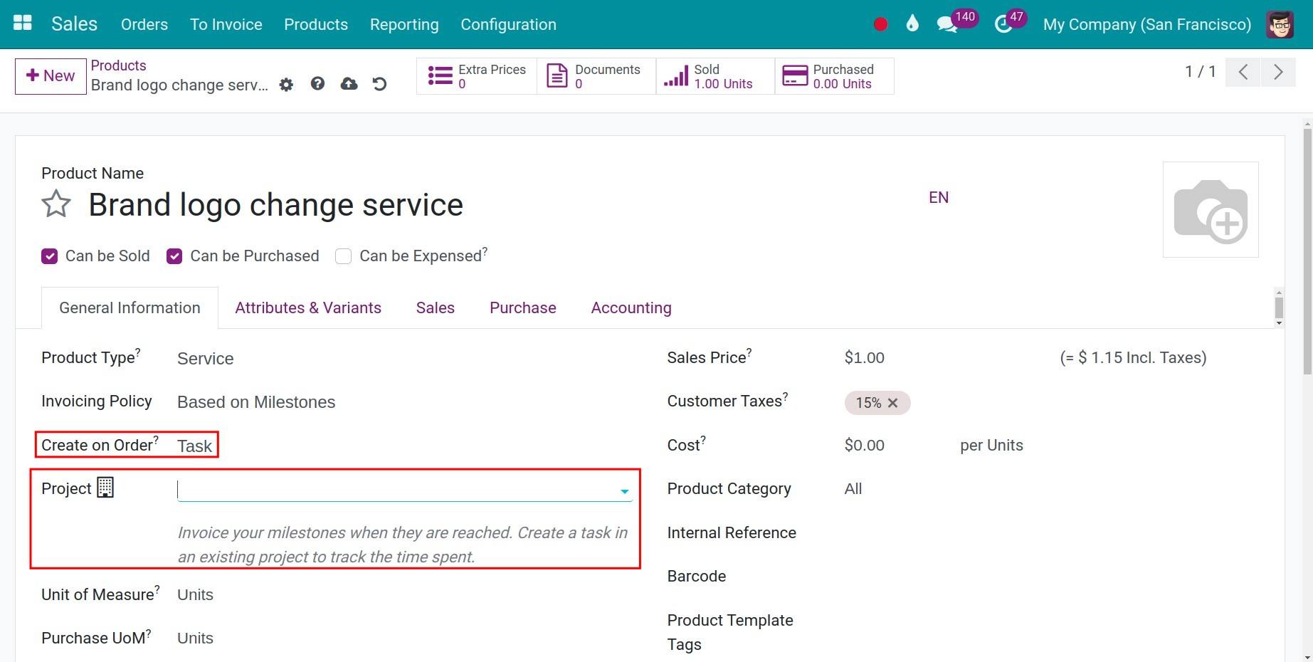1313x662 pixels.
Task: Open the Odoo apps menu grid
Action: [22, 22]
